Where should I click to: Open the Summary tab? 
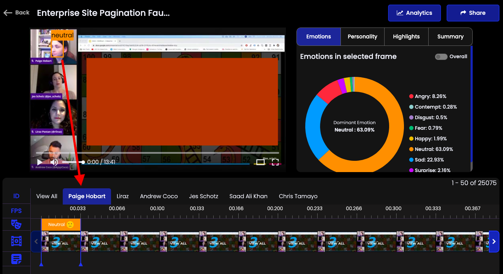tap(450, 37)
